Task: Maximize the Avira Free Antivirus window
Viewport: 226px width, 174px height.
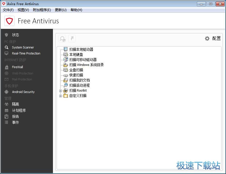Action: pyautogui.click(x=211, y=4)
